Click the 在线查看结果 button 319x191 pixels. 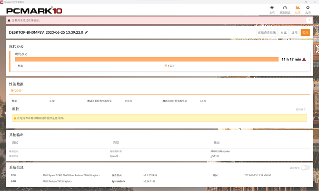tap(267, 32)
